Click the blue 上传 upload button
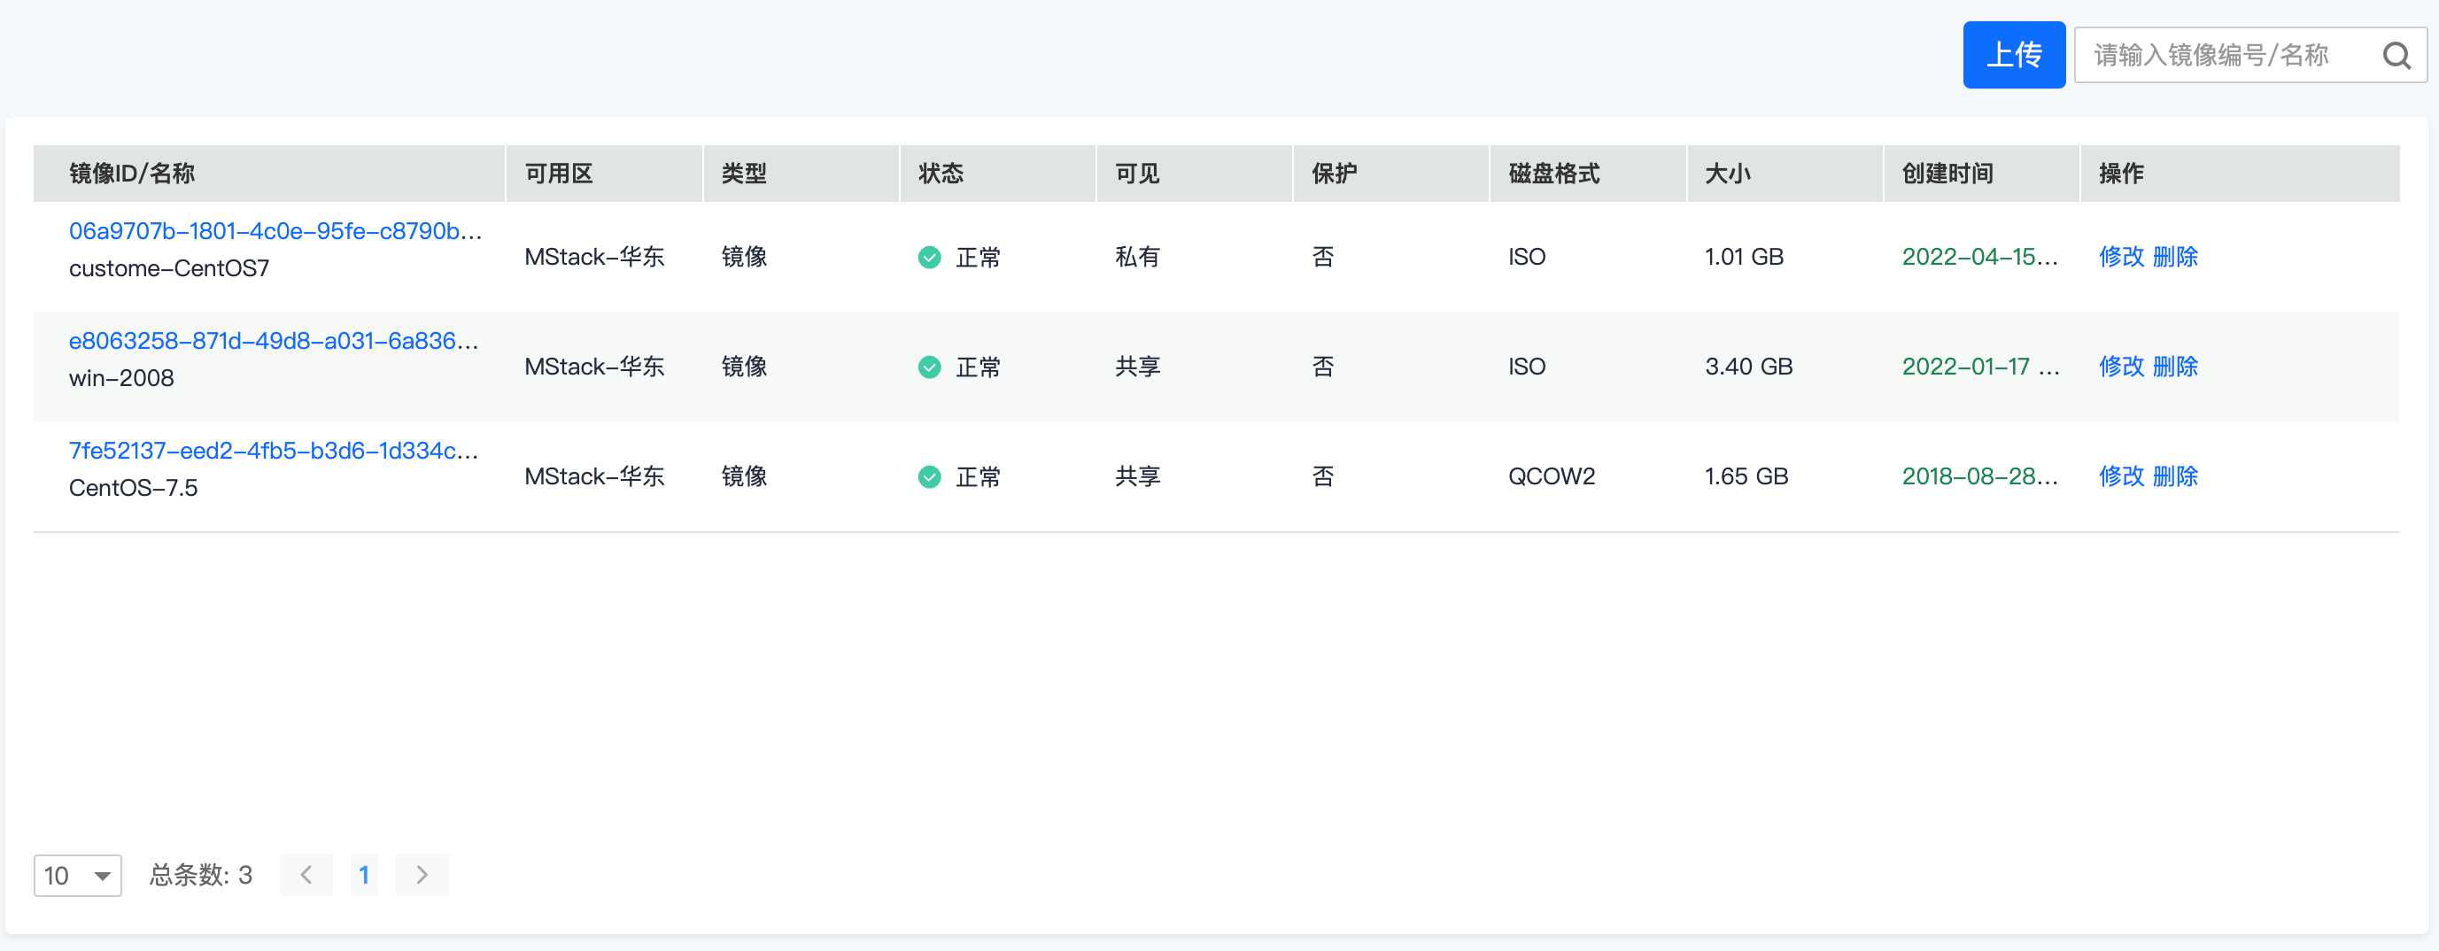This screenshot has width=2439, height=951. 2013,55
